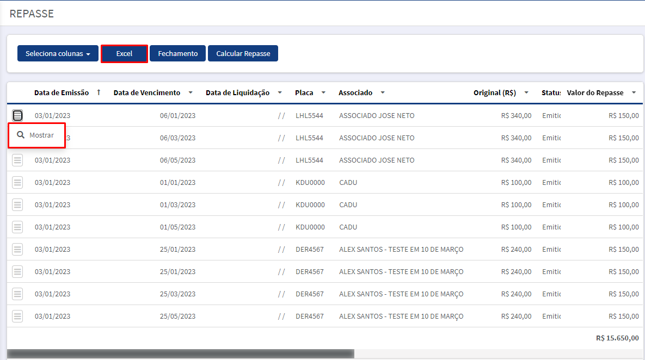
Task: Select the total R$ 15.650,00 value
Action: pos(617,338)
